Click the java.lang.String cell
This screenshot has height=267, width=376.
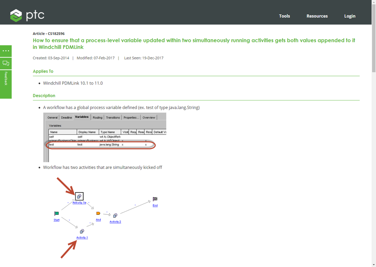point(109,144)
